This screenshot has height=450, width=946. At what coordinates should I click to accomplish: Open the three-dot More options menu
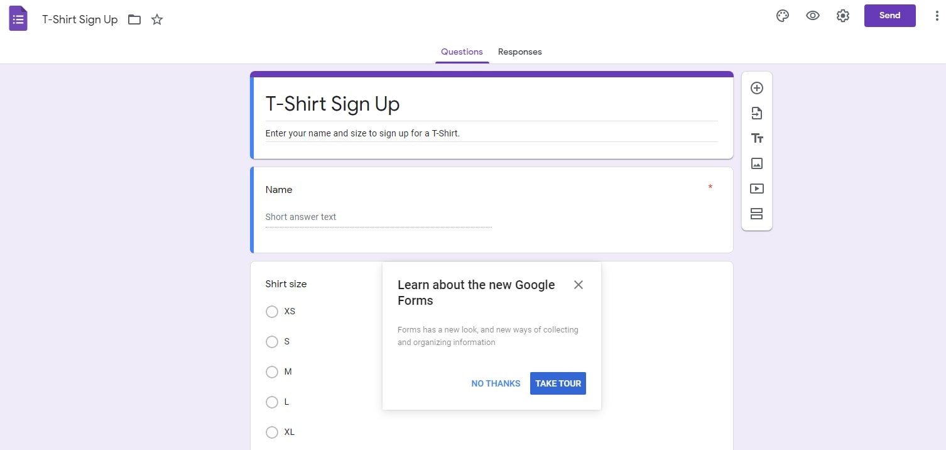coord(937,16)
